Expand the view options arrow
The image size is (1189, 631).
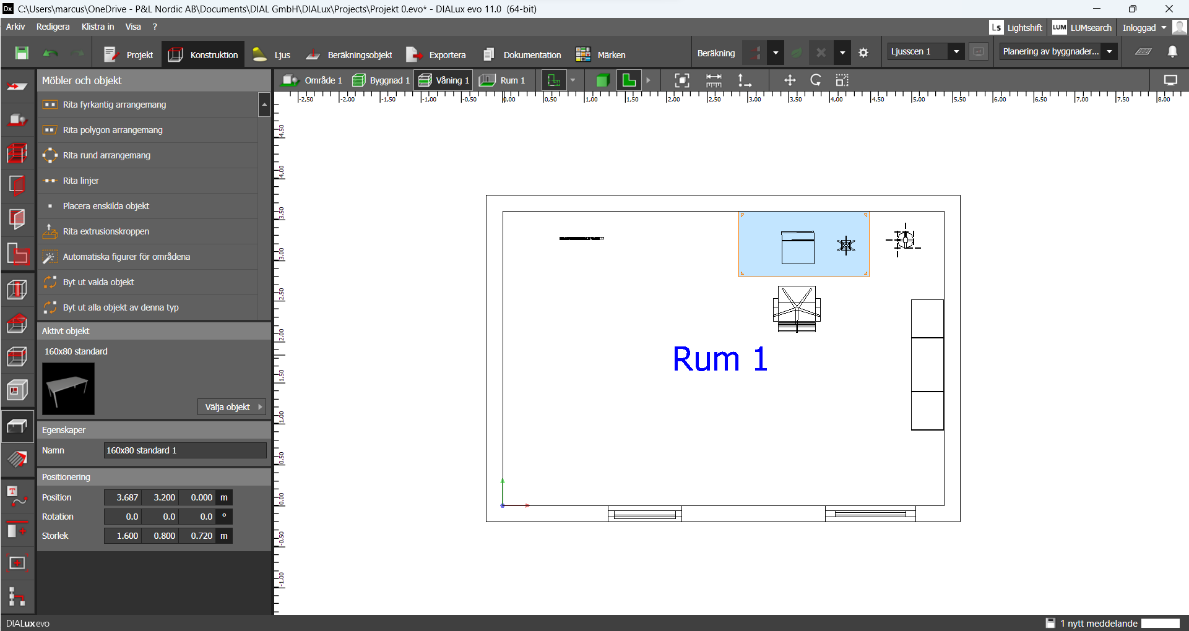pyautogui.click(x=648, y=80)
